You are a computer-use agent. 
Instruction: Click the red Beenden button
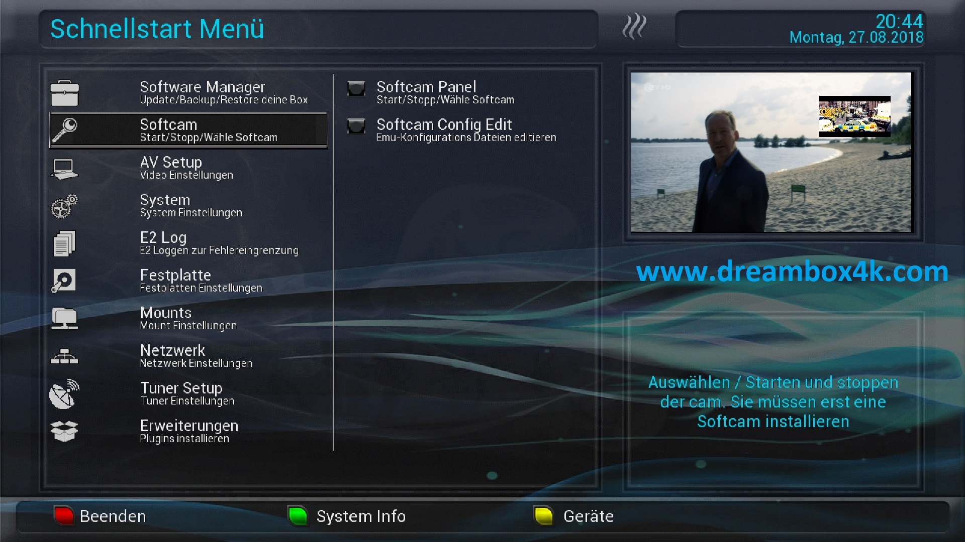pos(100,516)
